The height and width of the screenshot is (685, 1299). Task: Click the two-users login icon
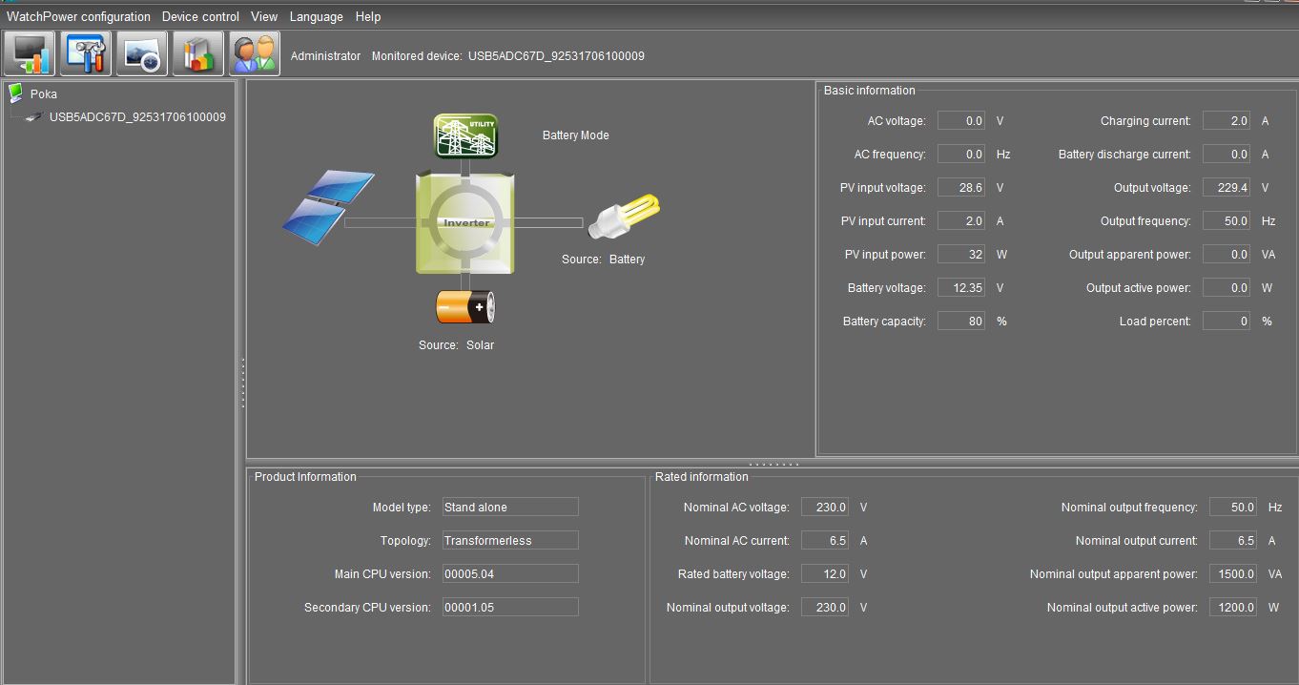[255, 53]
